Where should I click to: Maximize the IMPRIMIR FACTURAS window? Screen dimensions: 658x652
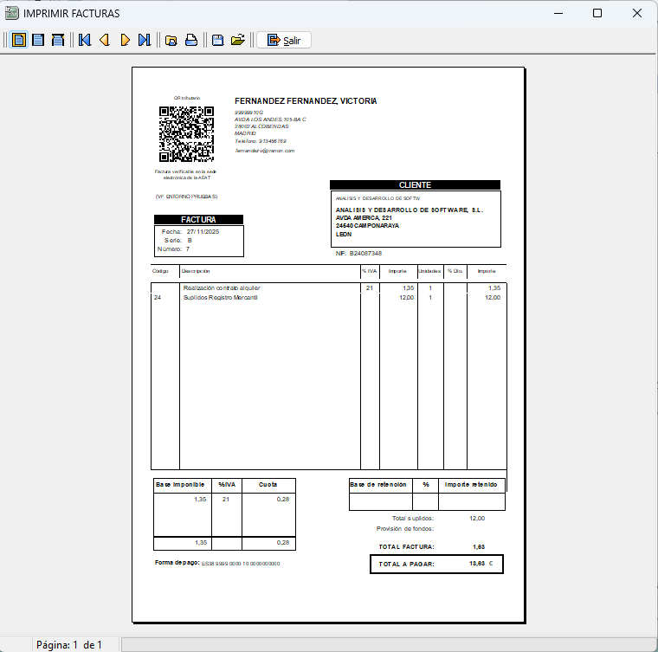(x=597, y=13)
